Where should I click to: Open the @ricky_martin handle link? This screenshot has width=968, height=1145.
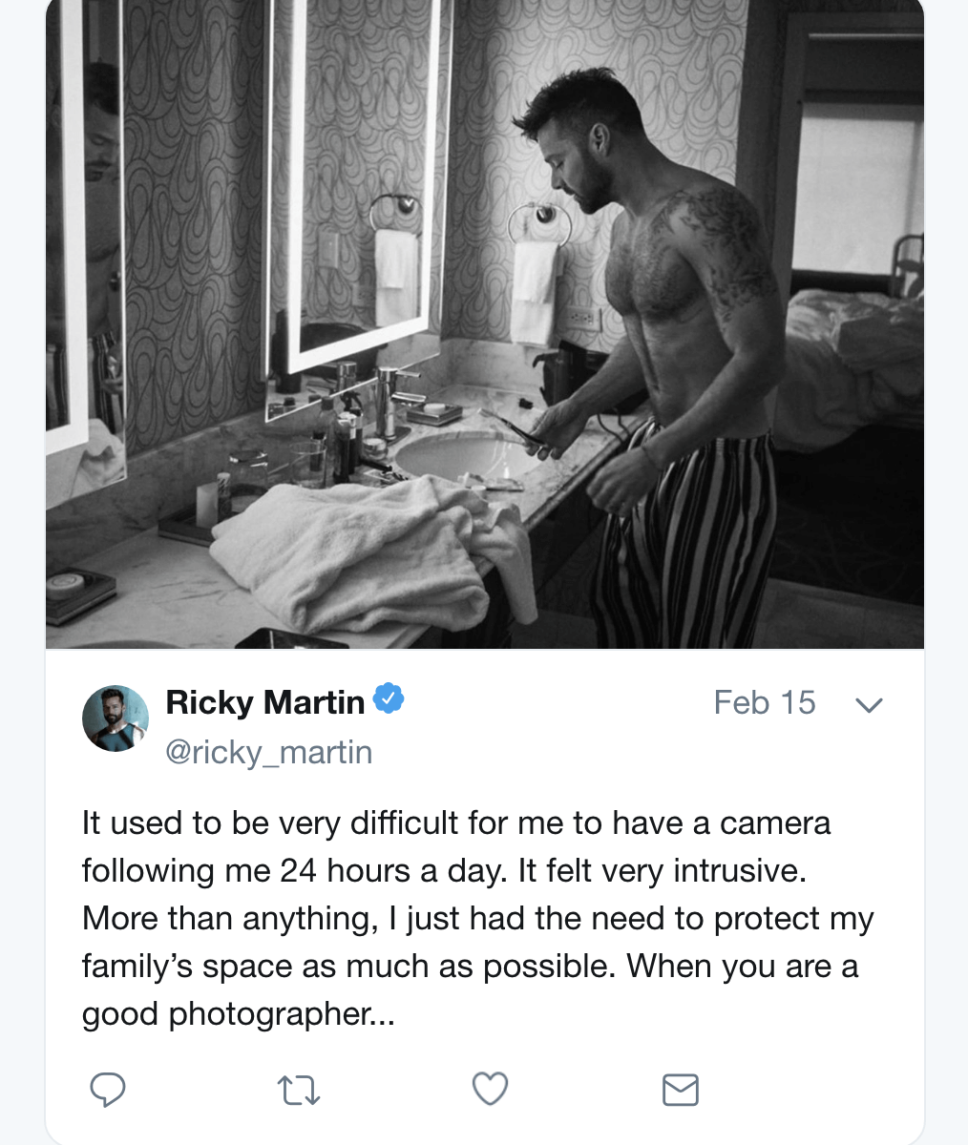pos(268,752)
